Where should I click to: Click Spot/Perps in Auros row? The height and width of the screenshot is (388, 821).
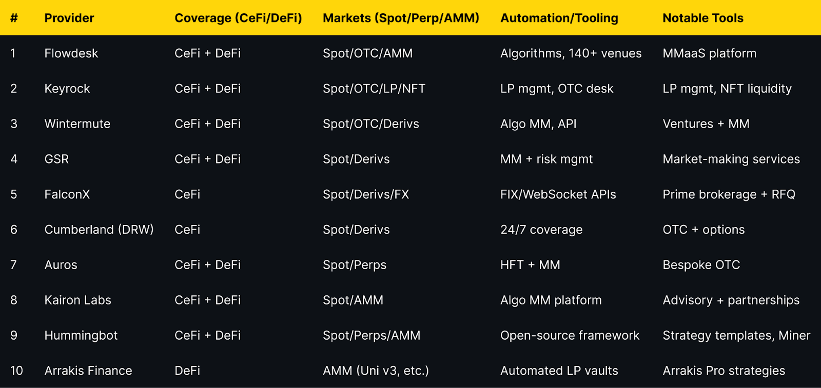(355, 265)
